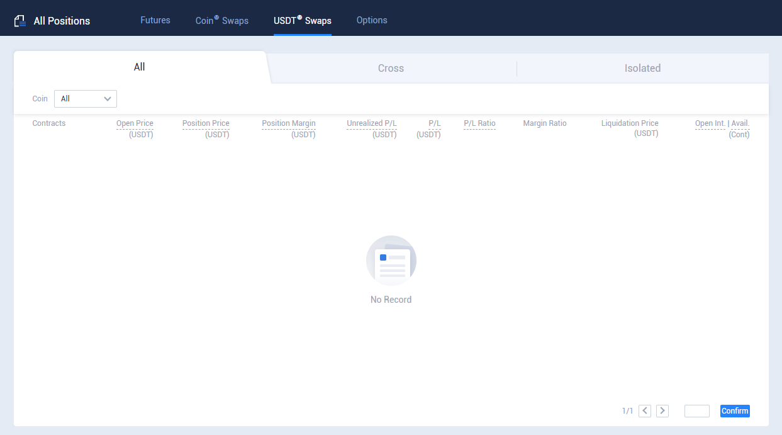Image resolution: width=782 pixels, height=435 pixels.
Task: Click the Position Price column header
Action: pyautogui.click(x=206, y=123)
